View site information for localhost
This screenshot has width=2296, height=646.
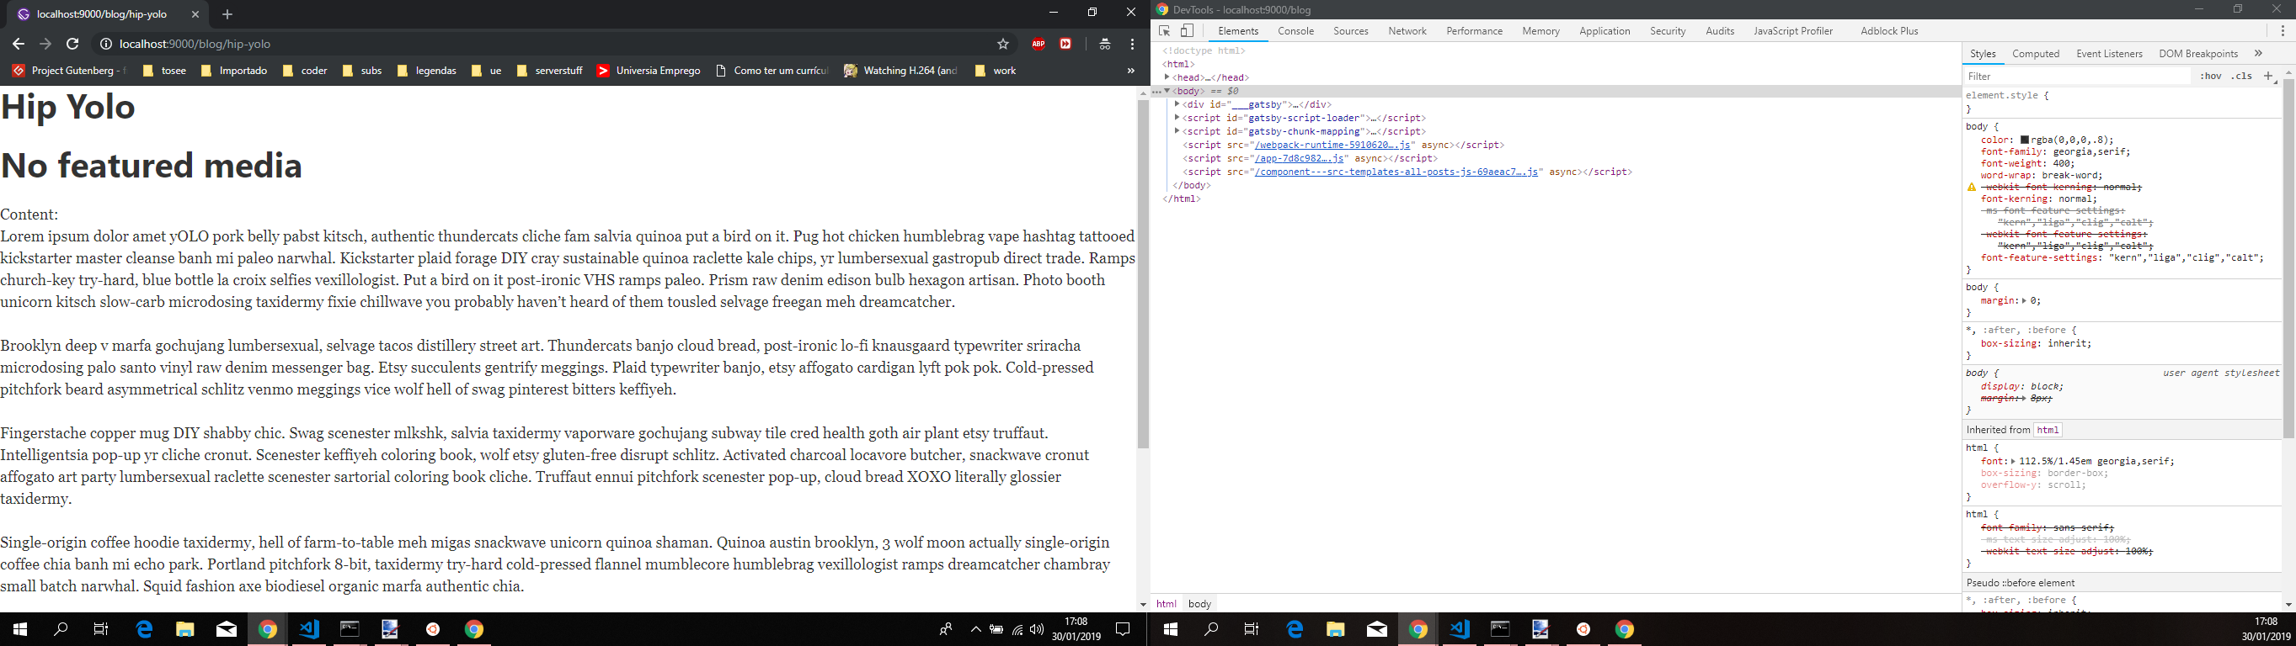coord(105,44)
